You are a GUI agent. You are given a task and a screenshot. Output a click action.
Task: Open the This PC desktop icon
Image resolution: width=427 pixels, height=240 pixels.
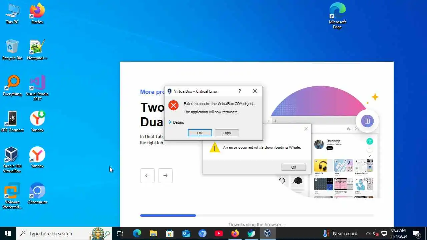click(x=12, y=14)
